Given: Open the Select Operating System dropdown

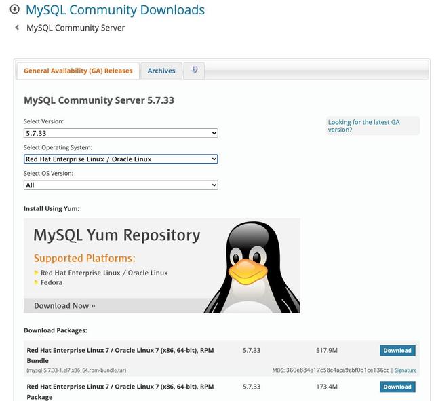Looking at the screenshot, I should (x=121, y=159).
